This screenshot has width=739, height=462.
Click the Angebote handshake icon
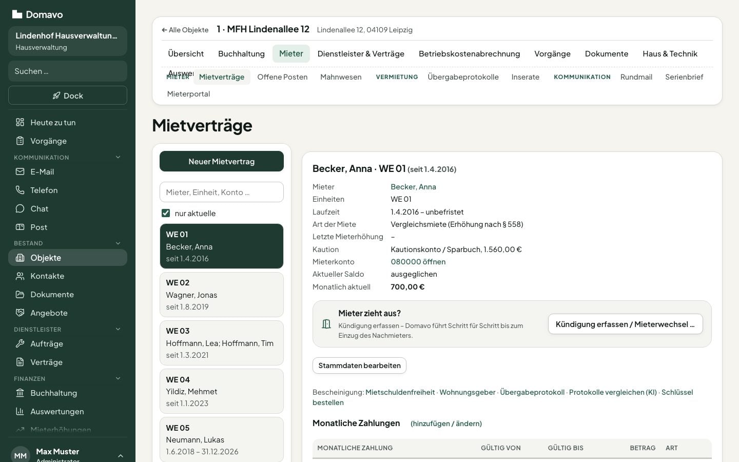(x=20, y=313)
